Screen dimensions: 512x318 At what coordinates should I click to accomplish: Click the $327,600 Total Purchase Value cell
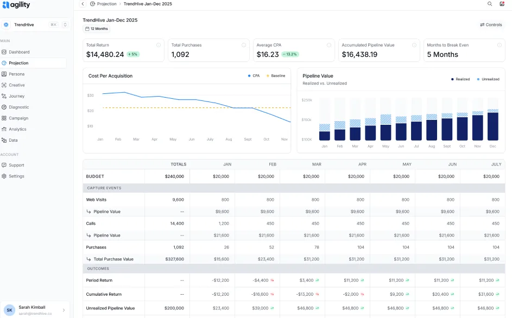175,259
